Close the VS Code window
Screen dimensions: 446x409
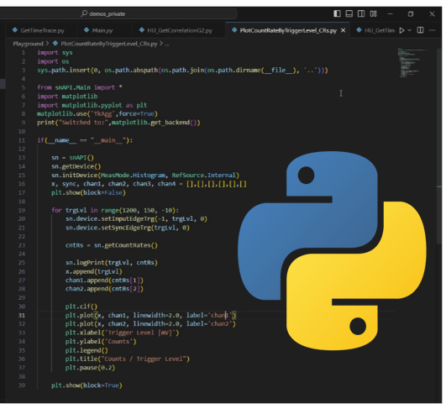432,13
